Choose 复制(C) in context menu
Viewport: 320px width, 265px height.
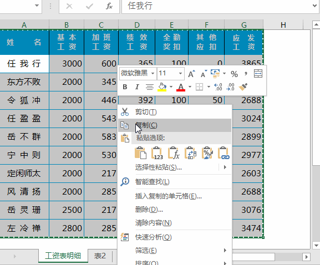[x=175, y=125]
